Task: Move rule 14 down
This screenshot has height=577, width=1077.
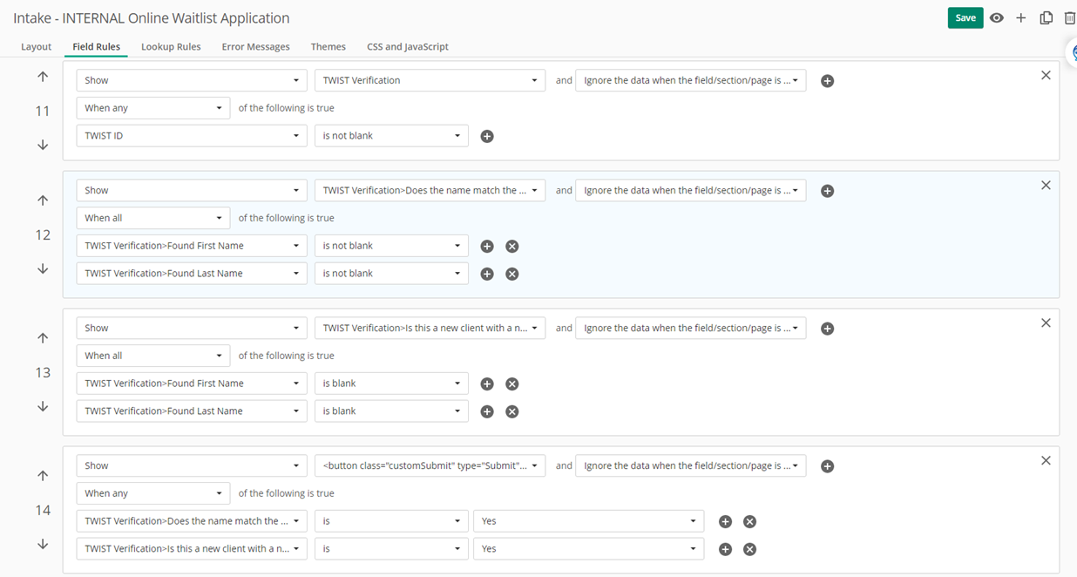Action: [x=43, y=544]
